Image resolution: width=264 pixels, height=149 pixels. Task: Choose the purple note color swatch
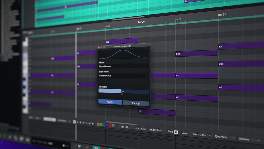tap(107, 125)
